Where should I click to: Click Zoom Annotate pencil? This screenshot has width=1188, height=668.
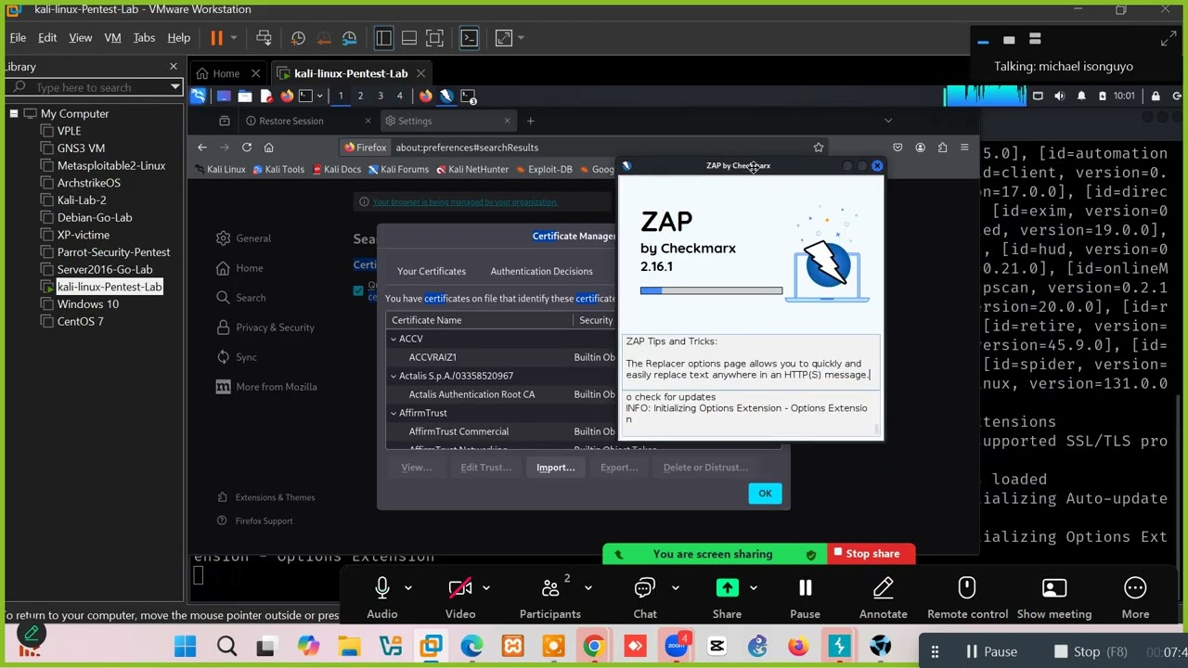coord(884,597)
